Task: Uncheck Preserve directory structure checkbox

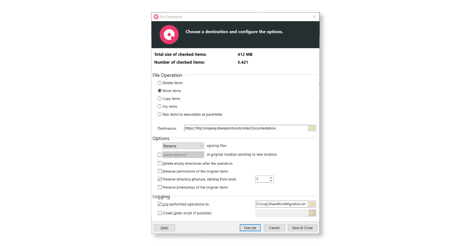Action: 160,179
